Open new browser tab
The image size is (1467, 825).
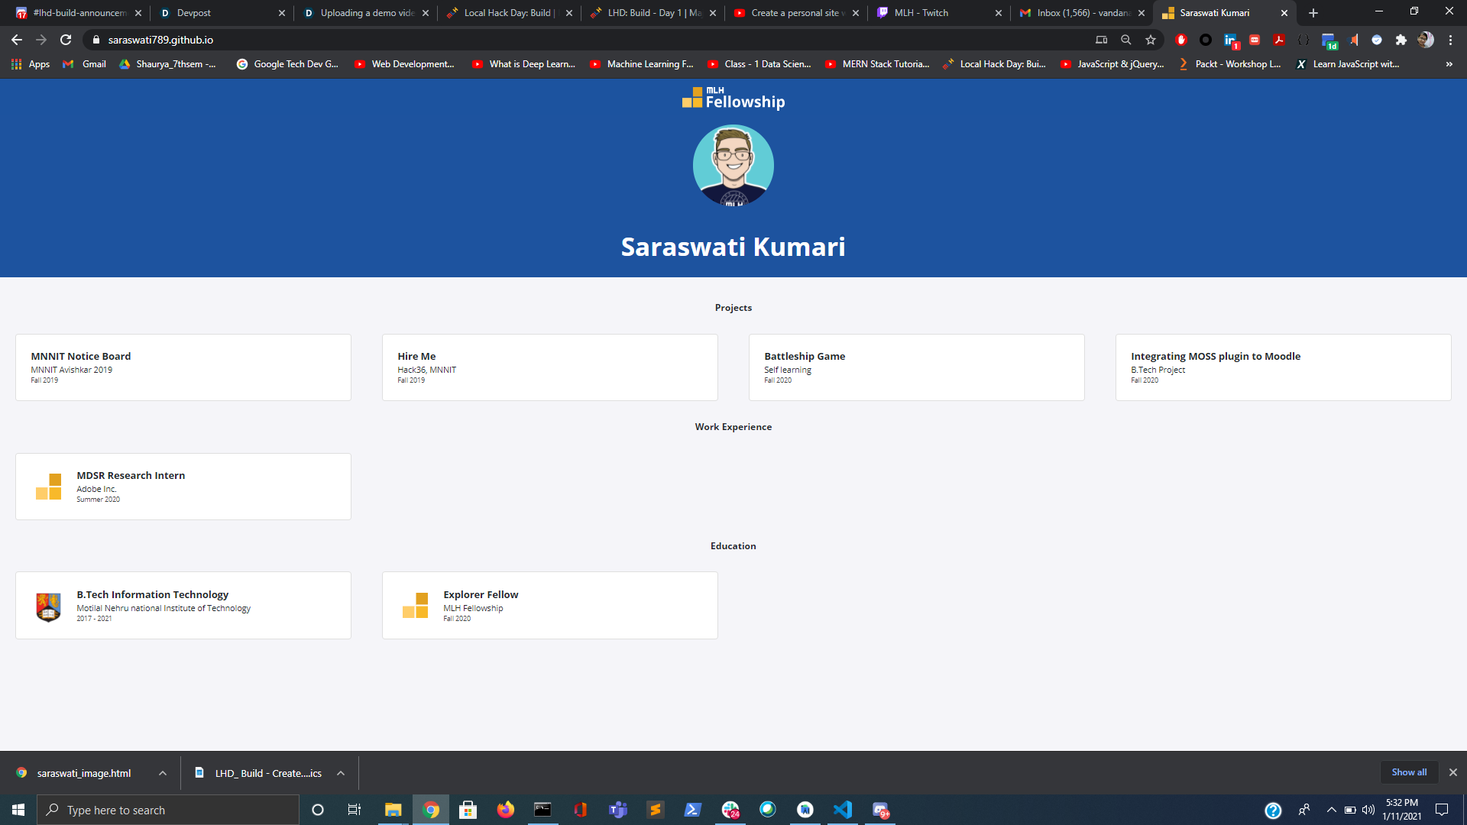[1313, 13]
